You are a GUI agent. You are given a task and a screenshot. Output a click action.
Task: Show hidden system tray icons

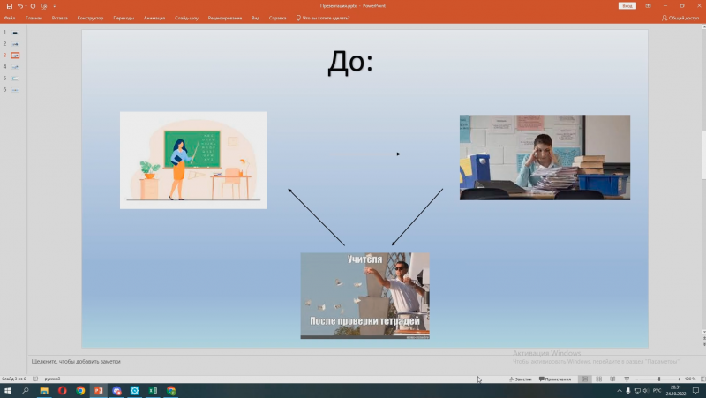(620, 391)
